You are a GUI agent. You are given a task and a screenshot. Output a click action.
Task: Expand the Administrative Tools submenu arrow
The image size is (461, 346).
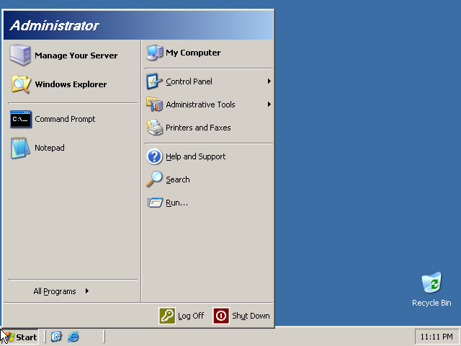(269, 104)
